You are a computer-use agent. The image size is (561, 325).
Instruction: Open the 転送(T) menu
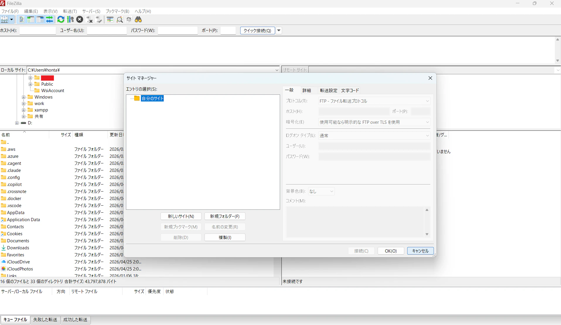(70, 11)
